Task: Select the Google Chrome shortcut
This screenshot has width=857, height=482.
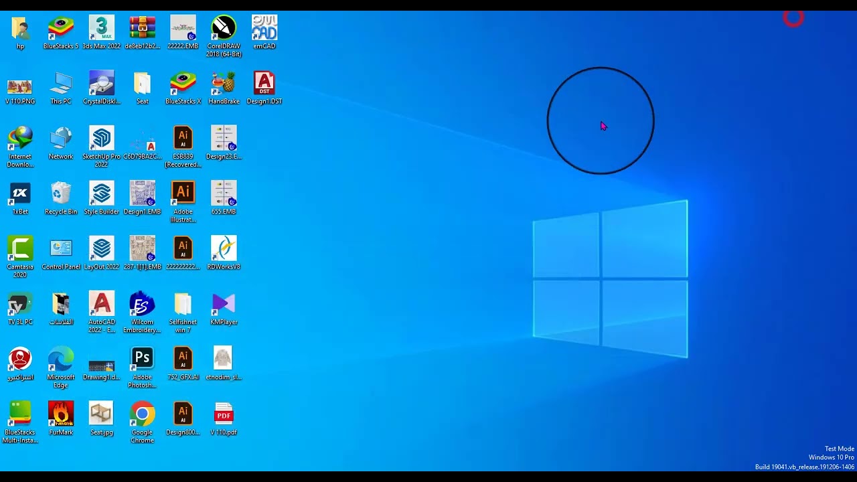Action: pyautogui.click(x=143, y=414)
